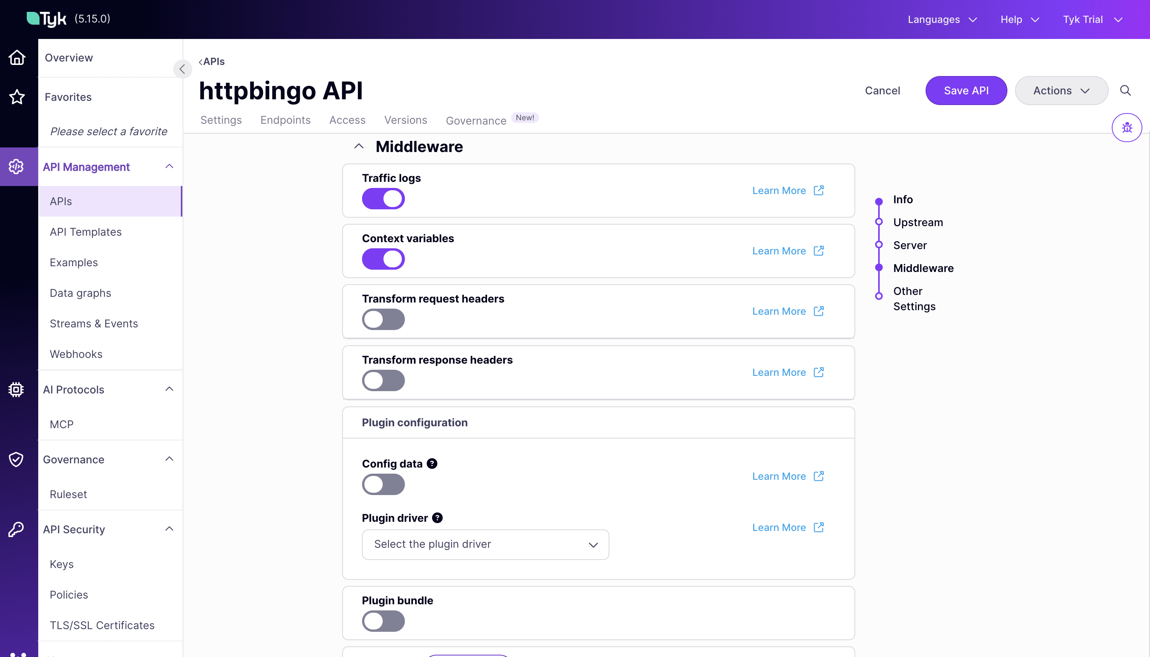This screenshot has height=657, width=1150.
Task: Click external link icon for Transform request headers
Action: pos(819,311)
